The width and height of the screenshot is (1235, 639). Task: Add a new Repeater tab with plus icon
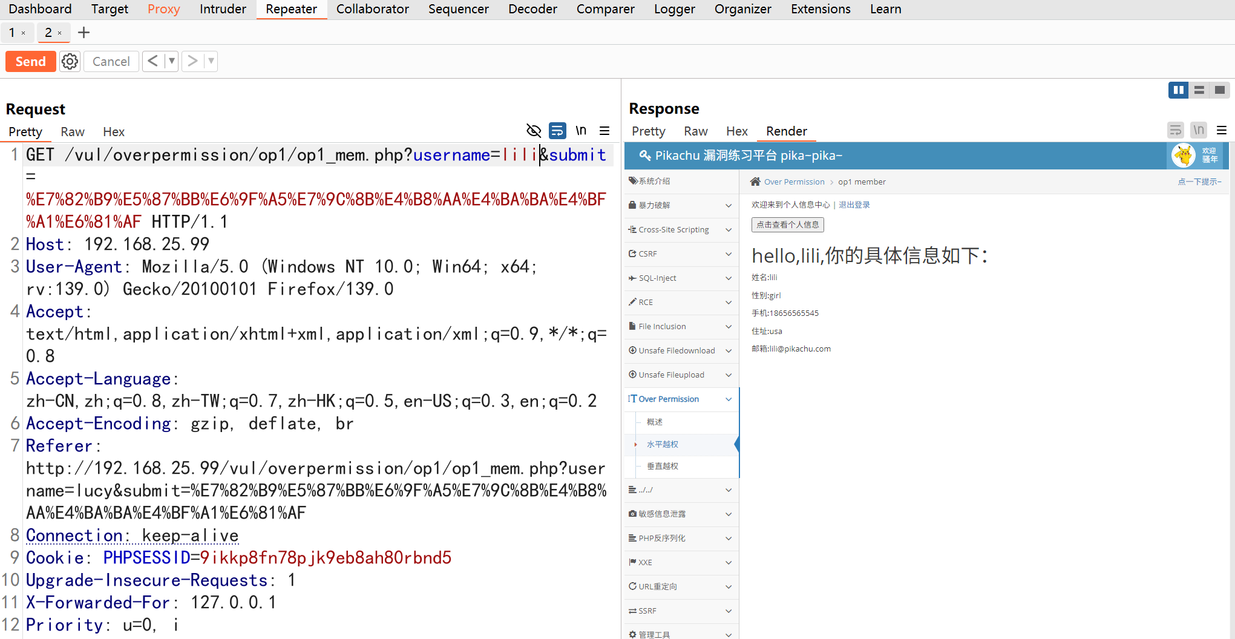point(84,33)
